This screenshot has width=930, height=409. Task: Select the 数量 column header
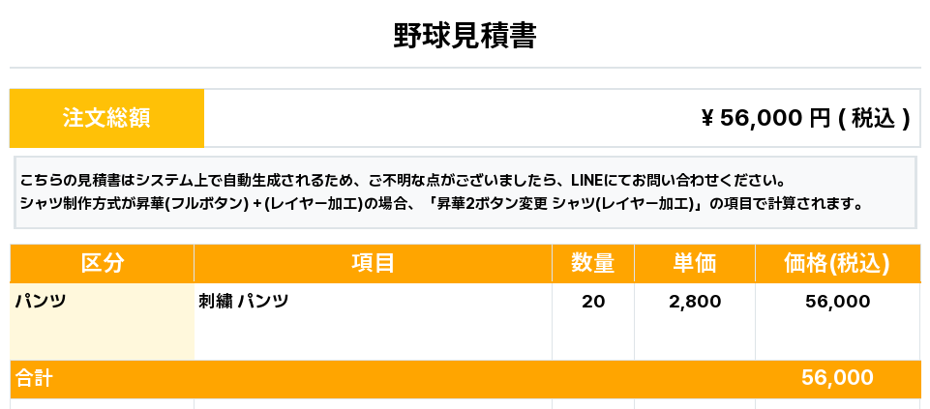click(x=592, y=263)
